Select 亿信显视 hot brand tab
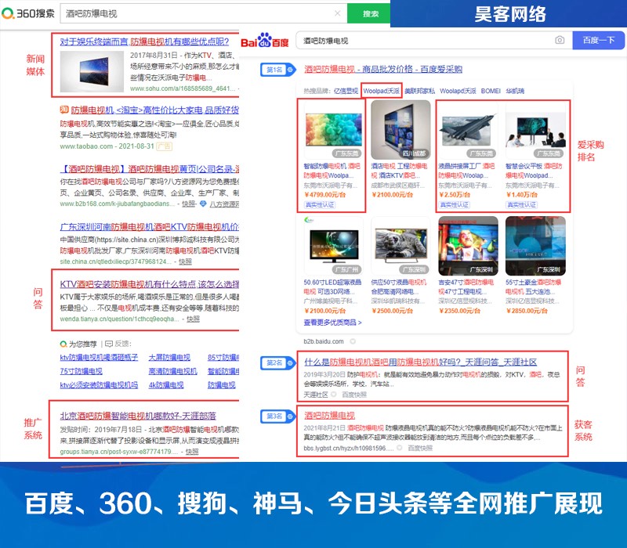This screenshot has width=627, height=548. coord(344,91)
